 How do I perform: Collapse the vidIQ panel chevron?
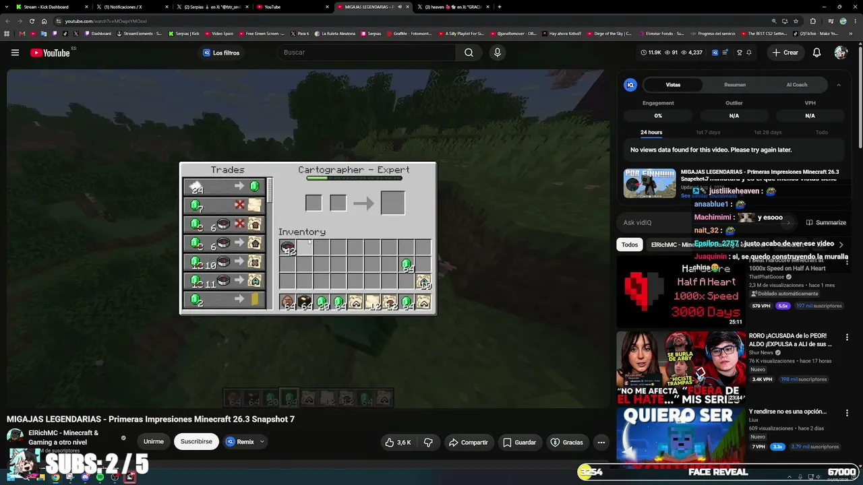839,85
